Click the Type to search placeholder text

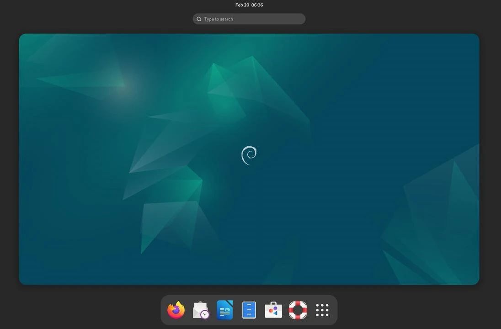click(219, 19)
